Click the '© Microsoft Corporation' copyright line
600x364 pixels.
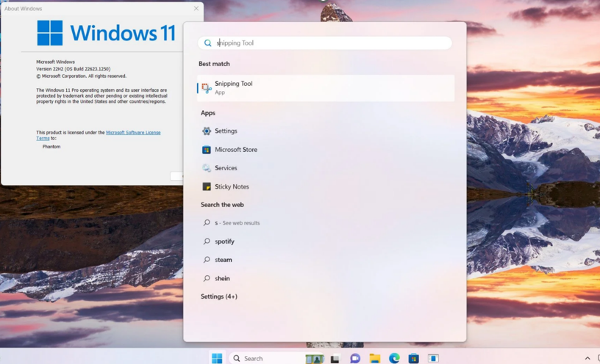81,76
